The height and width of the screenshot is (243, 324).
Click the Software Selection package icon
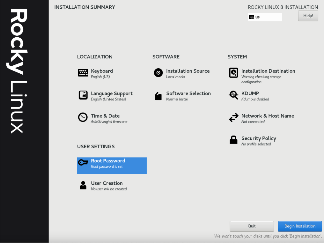coord(158,96)
